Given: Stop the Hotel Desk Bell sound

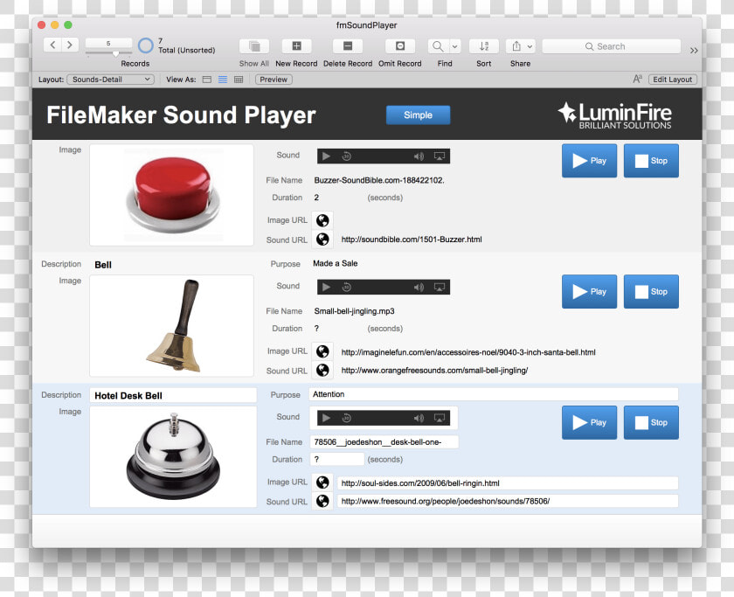Looking at the screenshot, I should coord(651,422).
